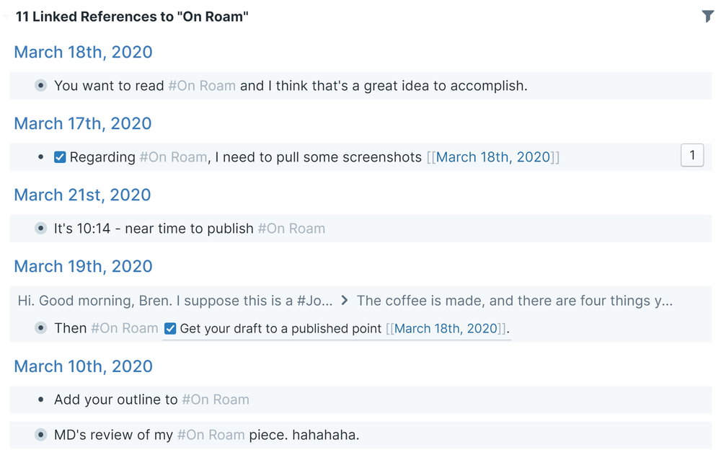Click bullet of "It's 10:14" block
The image size is (721, 455).
41,228
